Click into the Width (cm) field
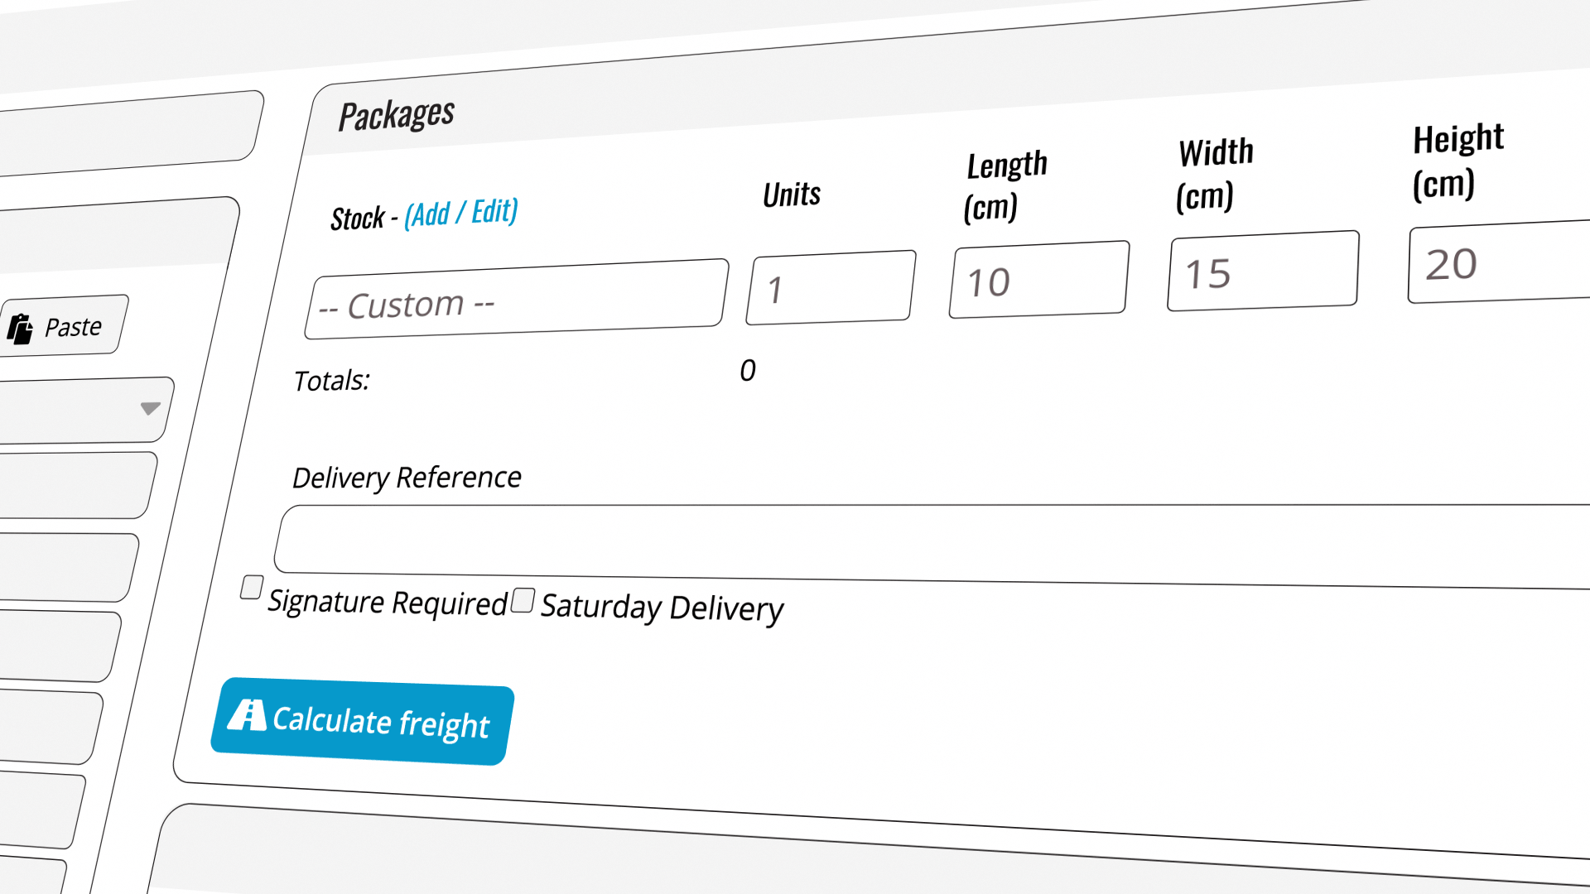 coord(1264,271)
